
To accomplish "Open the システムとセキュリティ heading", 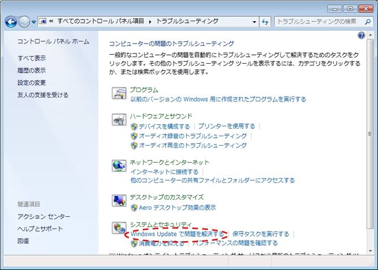I will (161, 225).
